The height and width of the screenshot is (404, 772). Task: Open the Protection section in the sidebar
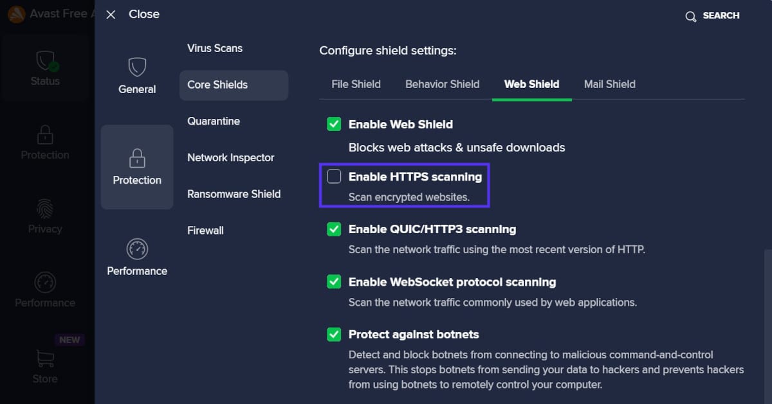coord(45,137)
